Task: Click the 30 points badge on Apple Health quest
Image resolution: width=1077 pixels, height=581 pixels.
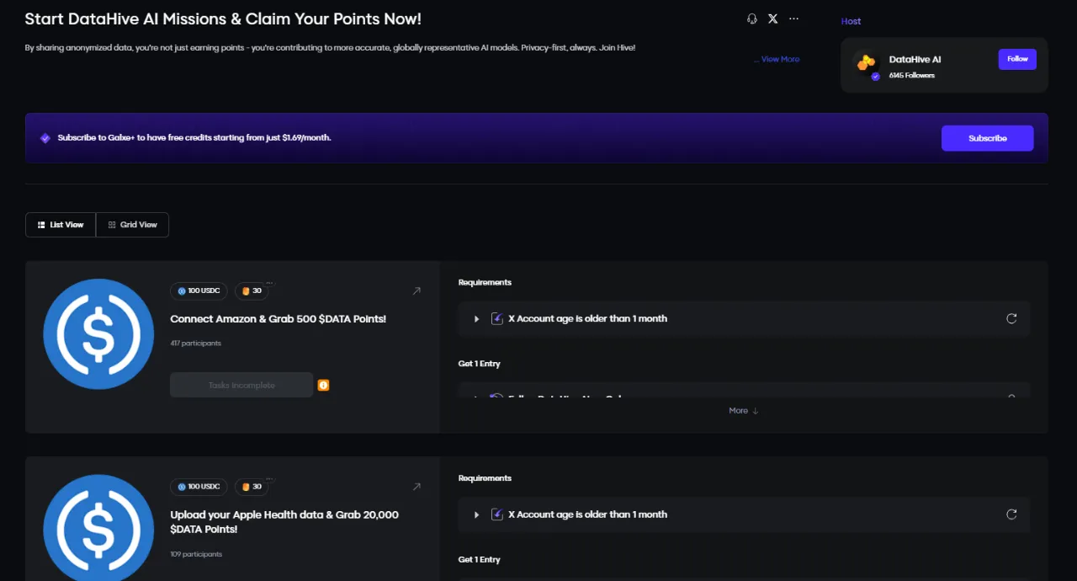Action: coord(252,487)
